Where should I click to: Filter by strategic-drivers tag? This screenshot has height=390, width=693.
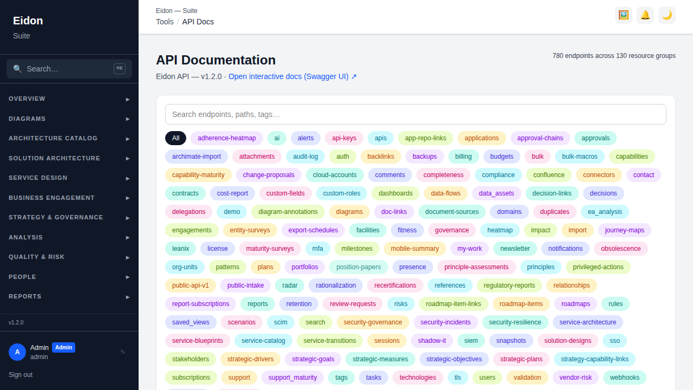[x=251, y=359]
